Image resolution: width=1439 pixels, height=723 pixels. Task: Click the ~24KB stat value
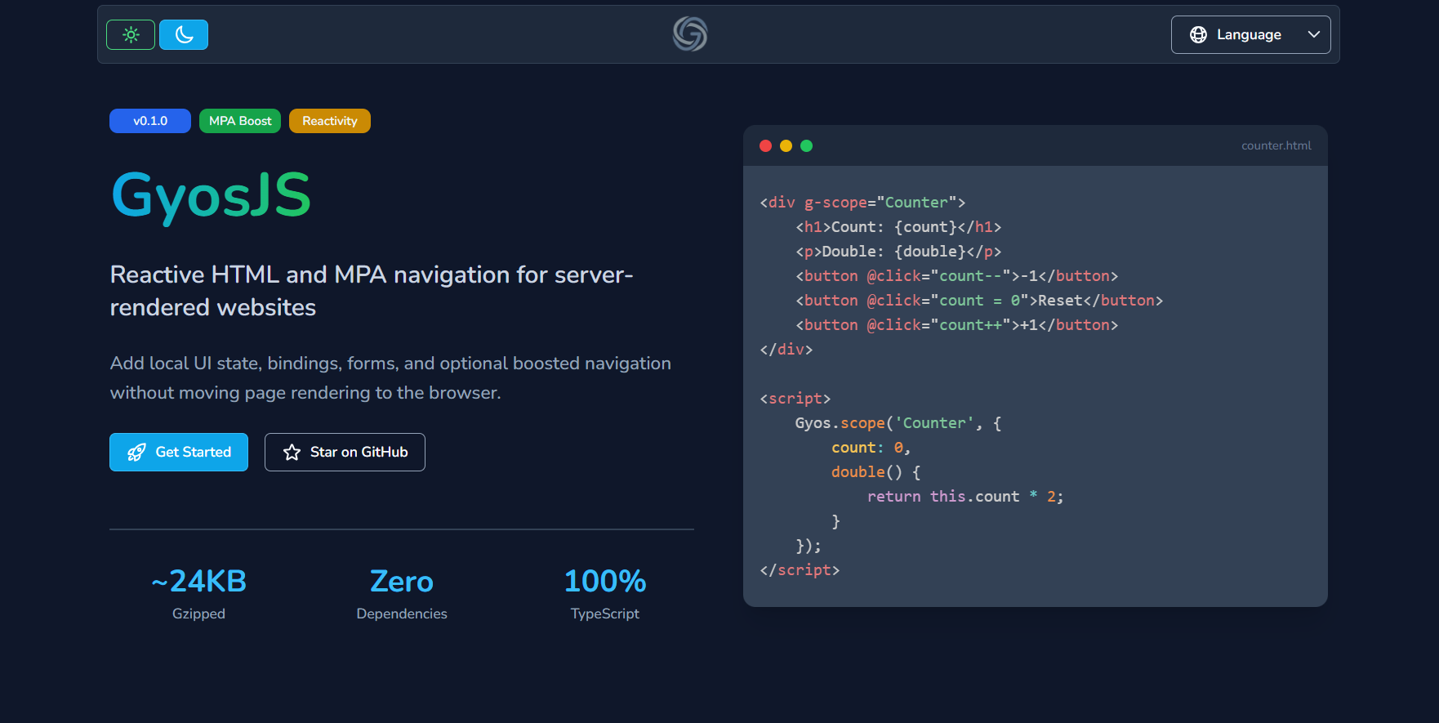point(198,581)
